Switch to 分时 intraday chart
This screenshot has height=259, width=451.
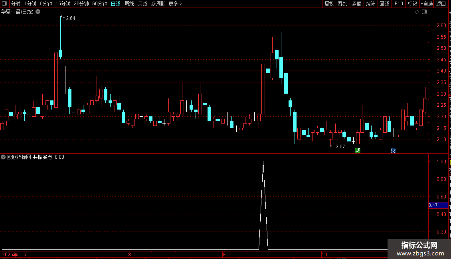click(16, 4)
